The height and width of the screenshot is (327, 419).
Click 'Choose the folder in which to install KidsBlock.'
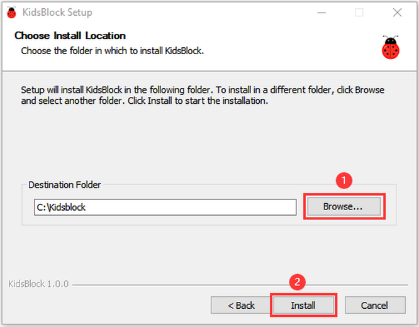[113, 51]
